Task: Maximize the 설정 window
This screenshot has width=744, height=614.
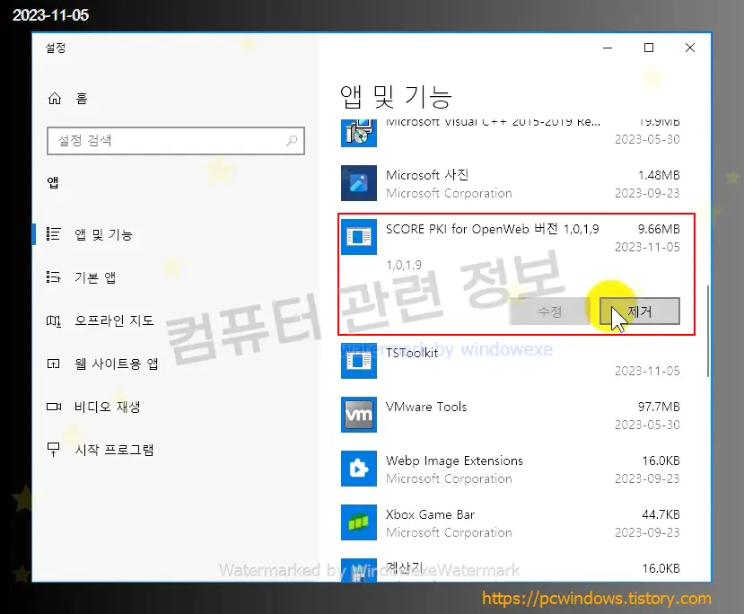Action: point(649,48)
